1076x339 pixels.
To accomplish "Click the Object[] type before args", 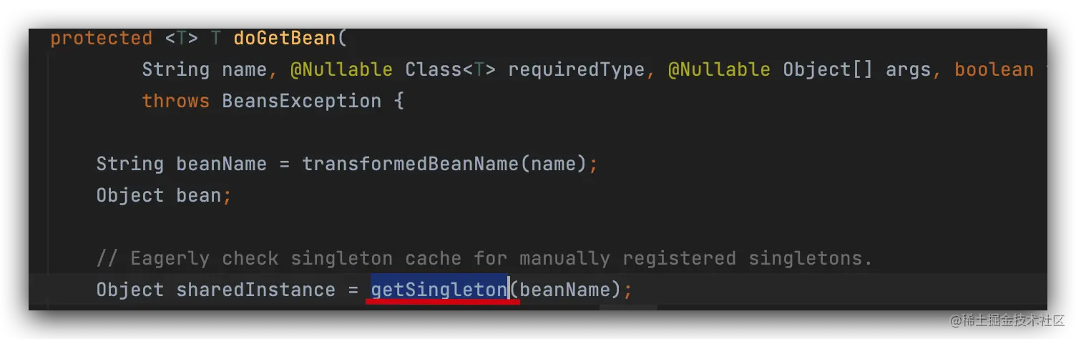I will (828, 70).
